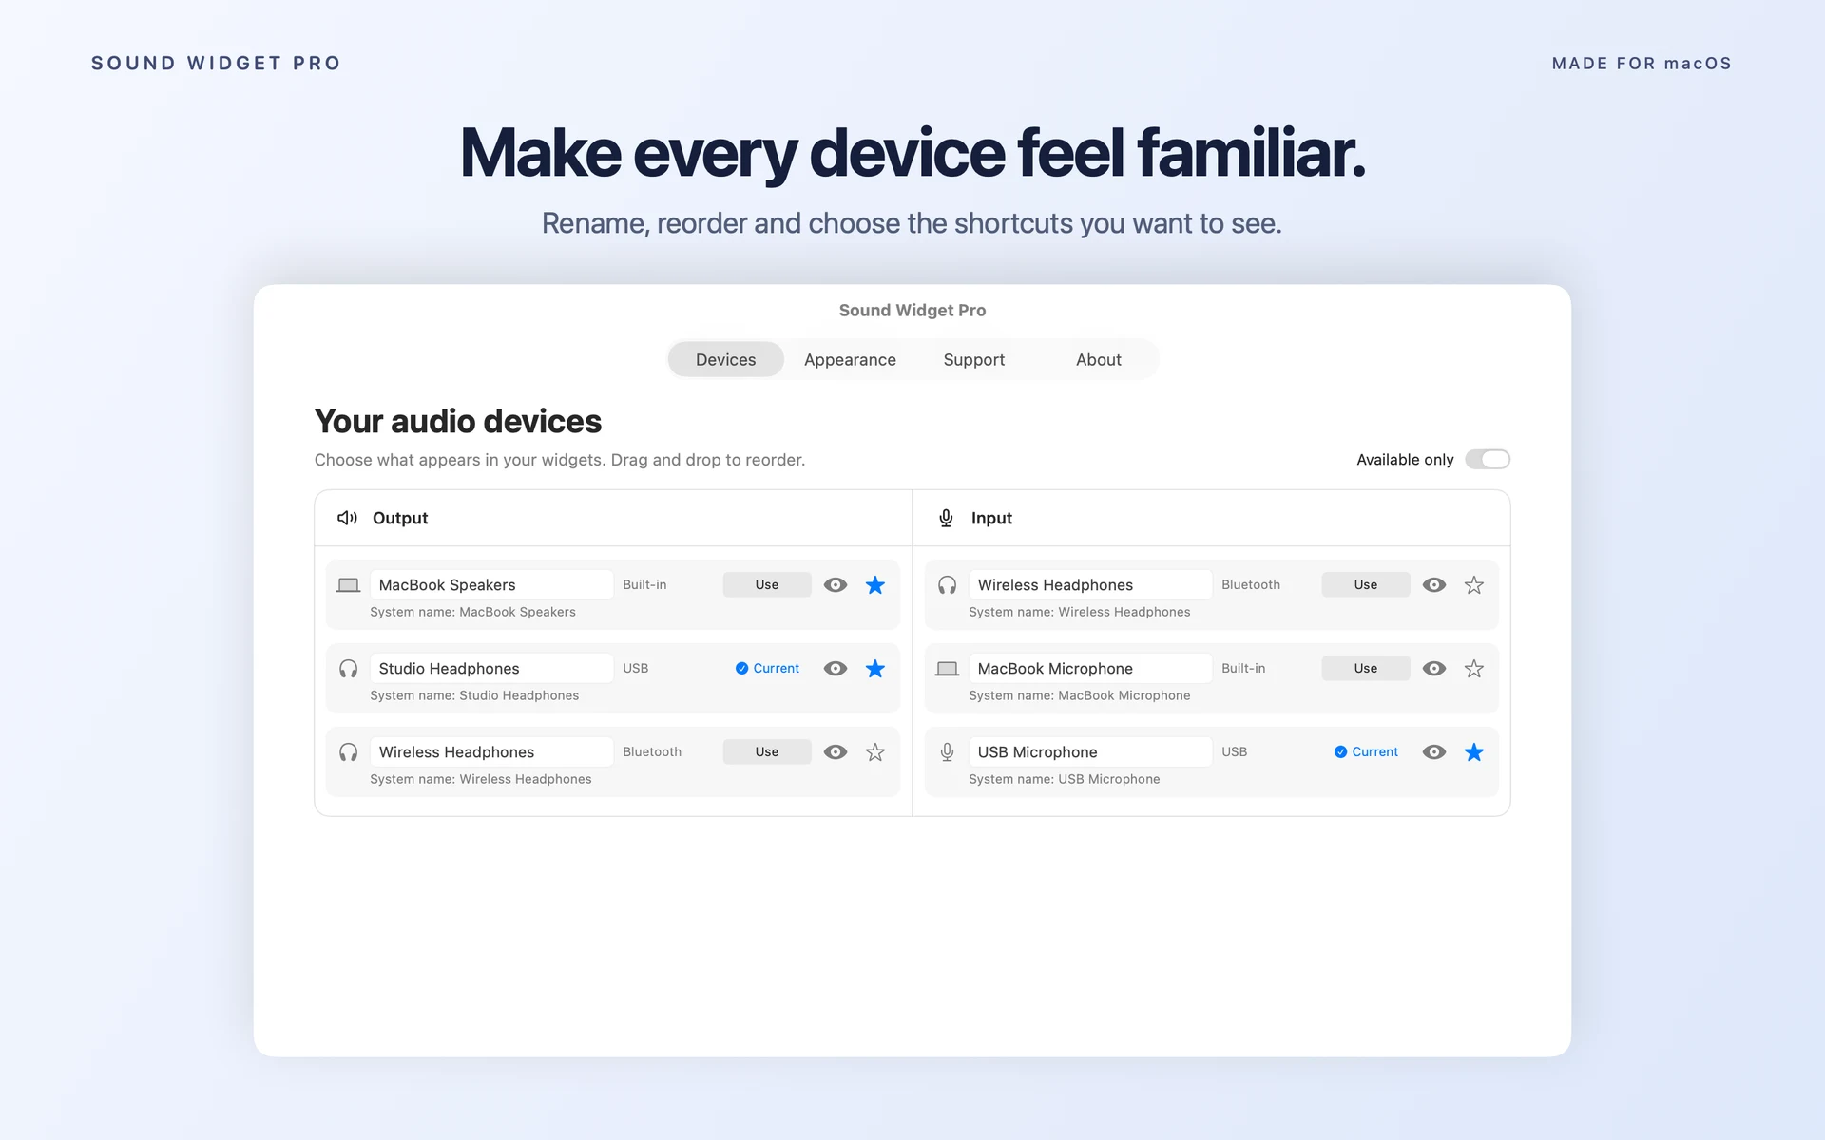Click the microphone icon in Input header
Screen dimensions: 1825x1140
pos(946,518)
